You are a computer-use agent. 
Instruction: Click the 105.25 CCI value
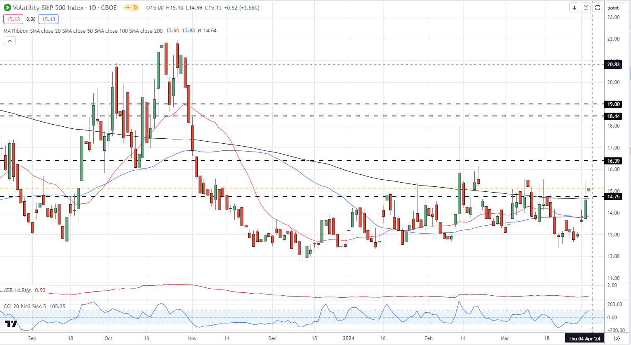click(57, 306)
